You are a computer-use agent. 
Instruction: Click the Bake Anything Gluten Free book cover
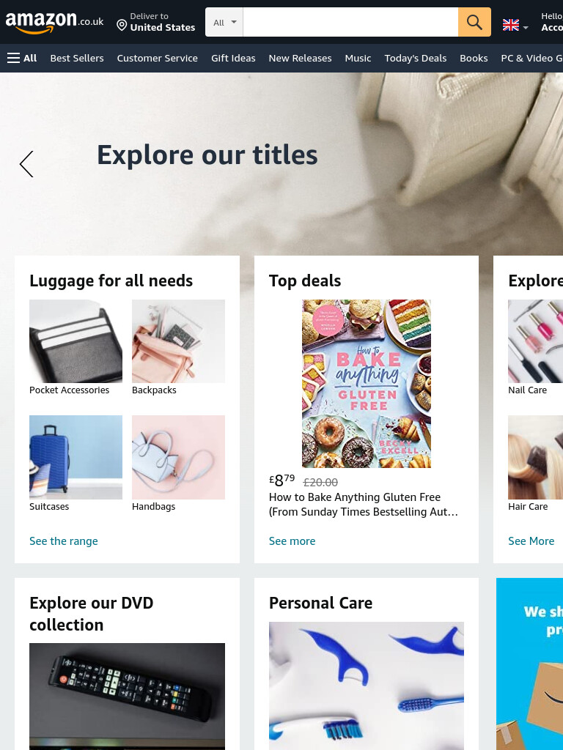coord(367,384)
